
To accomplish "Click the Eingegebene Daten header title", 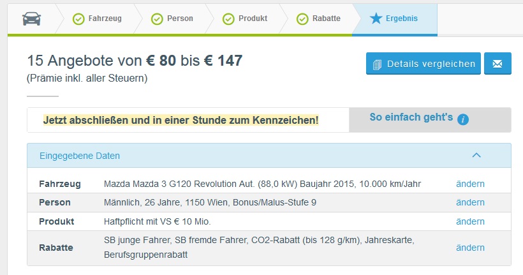I will click(79, 156).
